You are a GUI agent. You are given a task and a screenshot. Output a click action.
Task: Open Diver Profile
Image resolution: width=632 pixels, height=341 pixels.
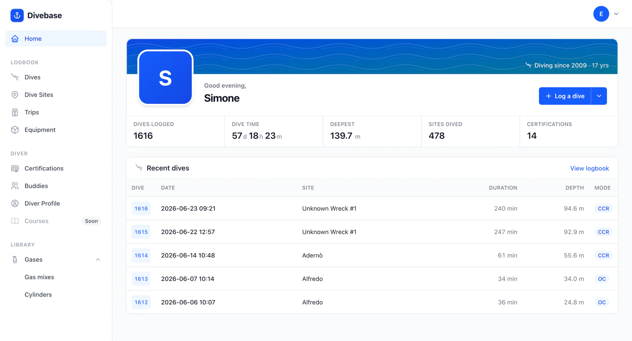point(56,203)
